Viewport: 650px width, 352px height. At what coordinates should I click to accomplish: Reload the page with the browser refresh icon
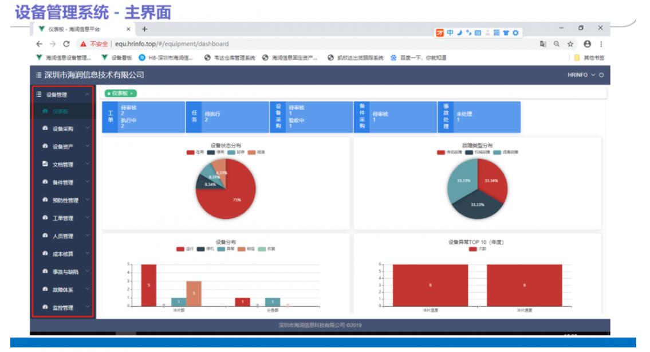(x=66, y=44)
